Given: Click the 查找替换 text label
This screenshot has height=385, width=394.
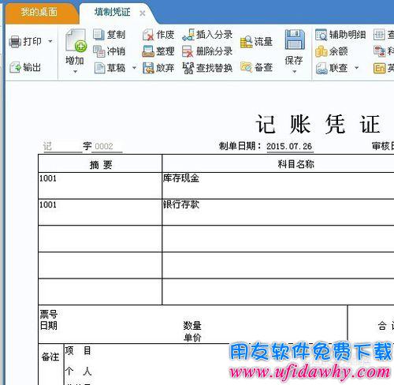Looking at the screenshot, I should coord(214,68).
